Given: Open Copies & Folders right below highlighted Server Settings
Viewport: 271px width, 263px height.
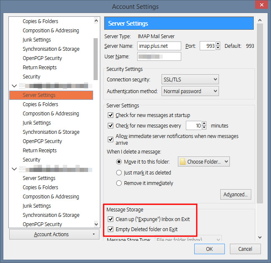Looking at the screenshot, I should point(40,104).
